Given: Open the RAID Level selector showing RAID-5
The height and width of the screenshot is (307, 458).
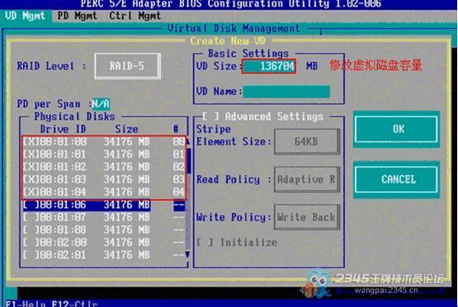Looking at the screenshot, I should (127, 66).
